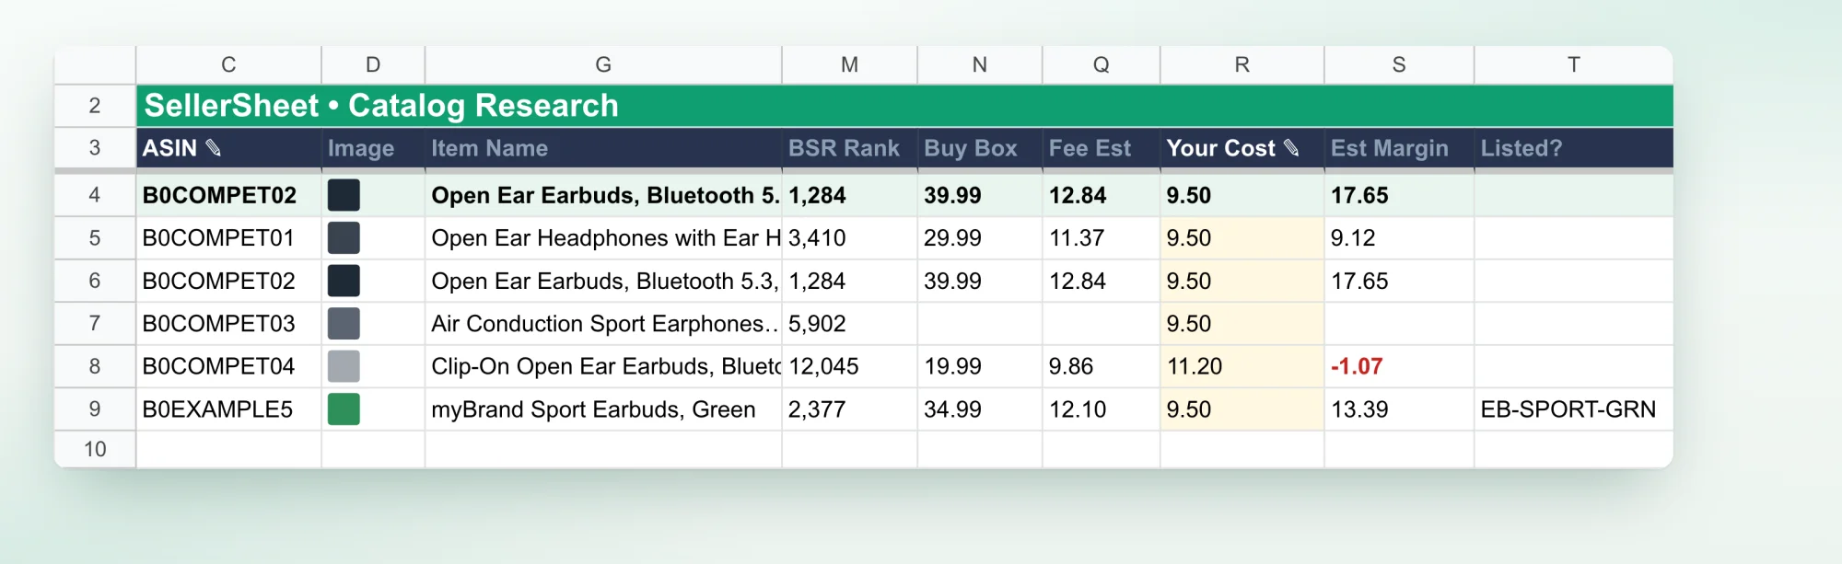Screen dimensions: 1842x564
Task: Select the myBrand Sport Earbuds, Green cell
Action: point(603,409)
